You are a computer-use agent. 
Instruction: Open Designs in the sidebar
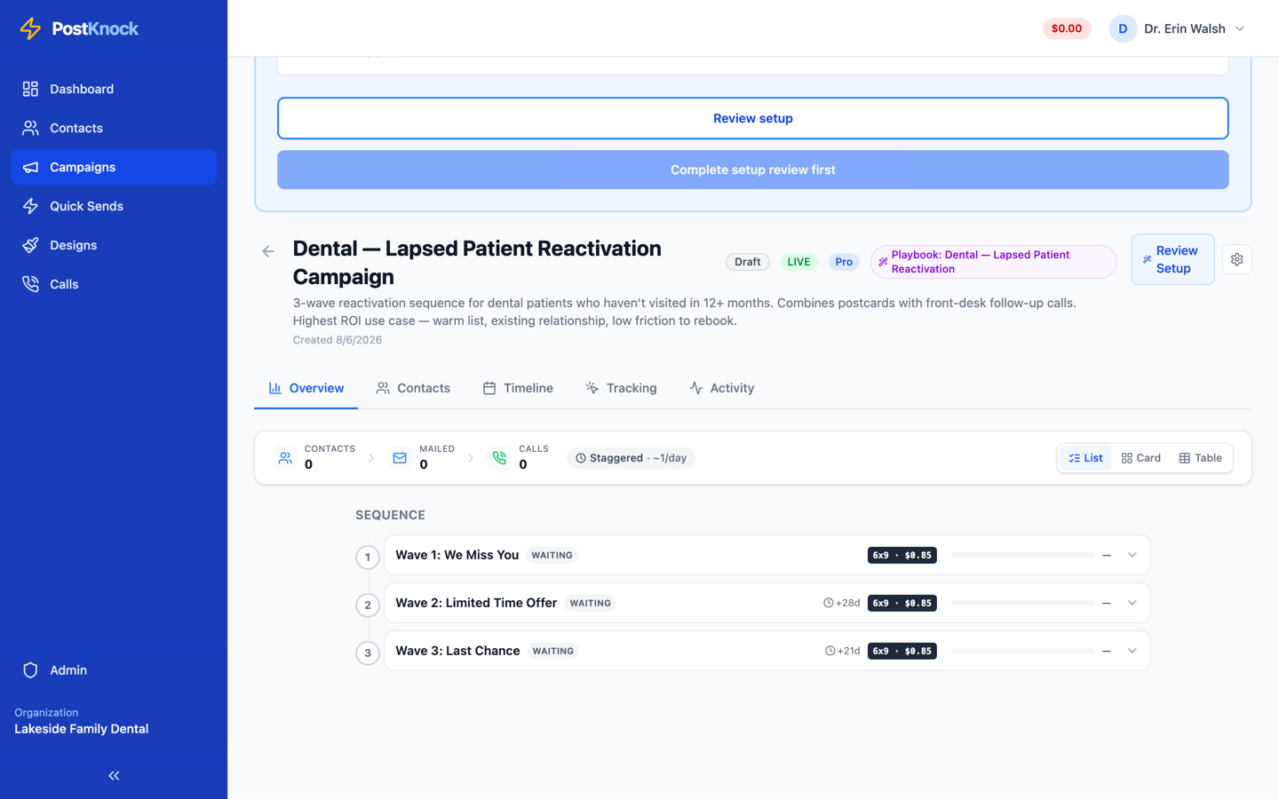point(114,245)
